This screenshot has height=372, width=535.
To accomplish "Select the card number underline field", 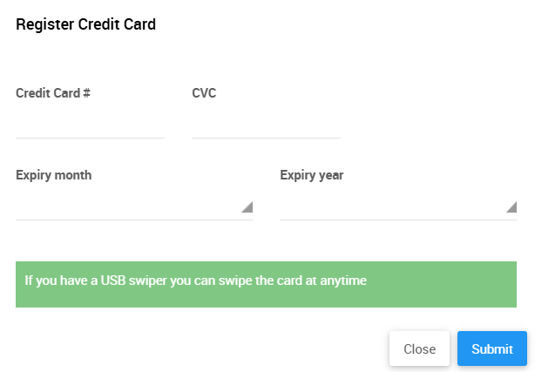I will pos(90,124).
